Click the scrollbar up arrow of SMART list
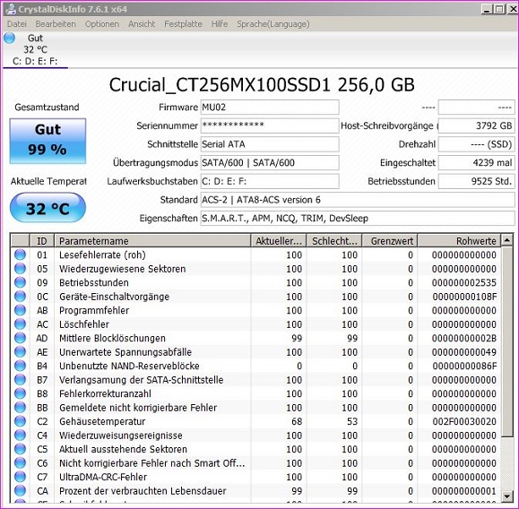Screen dimensions: 519x509 506,240
